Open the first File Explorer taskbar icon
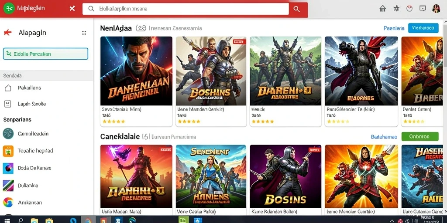 click(34, 220)
